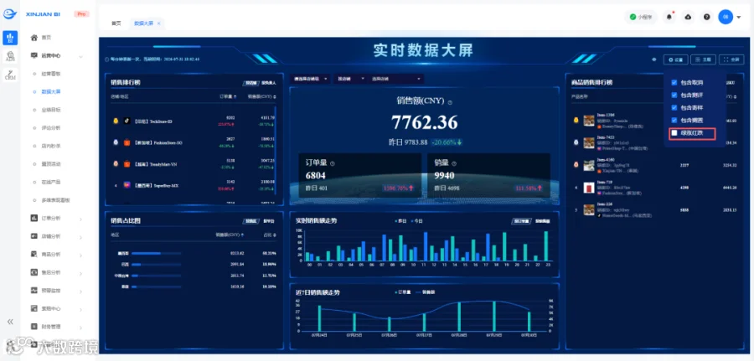Image resolution: width=754 pixels, height=361 pixels.
Task: Collapse the 运营中心 sidebar group
Action: [x=80, y=56]
